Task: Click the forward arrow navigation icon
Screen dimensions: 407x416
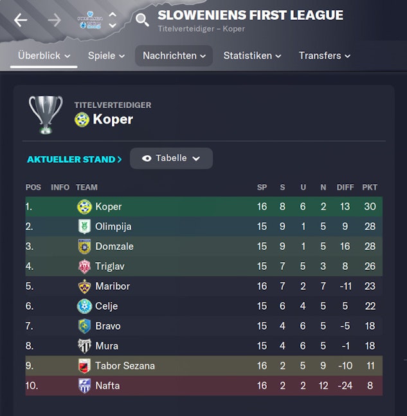Action: pyautogui.click(x=55, y=20)
